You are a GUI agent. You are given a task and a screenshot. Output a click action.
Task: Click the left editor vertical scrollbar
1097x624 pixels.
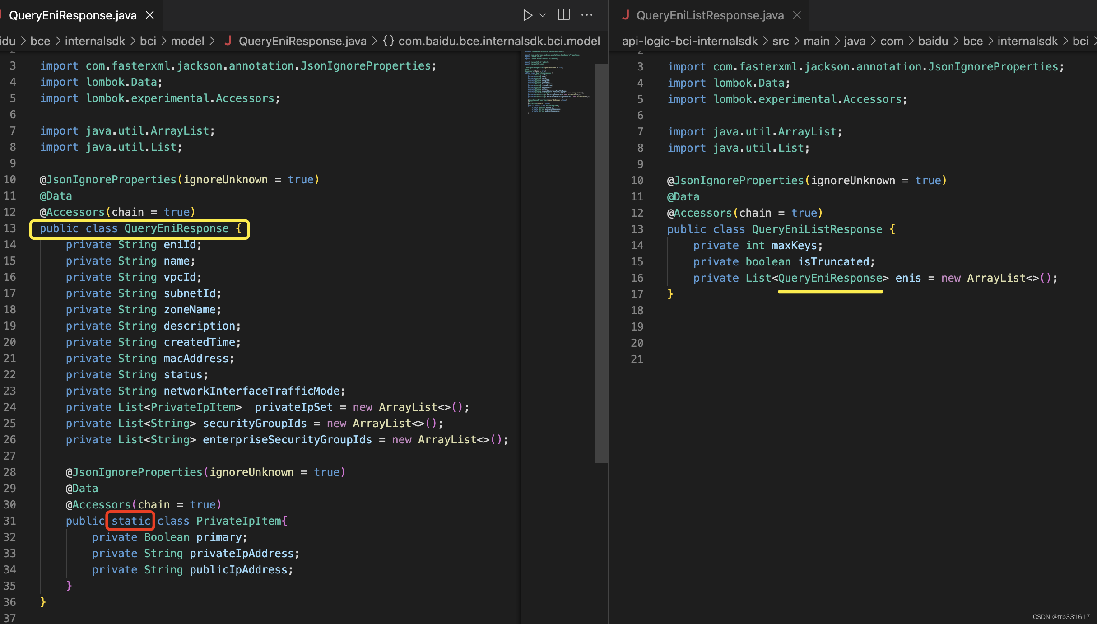601,262
